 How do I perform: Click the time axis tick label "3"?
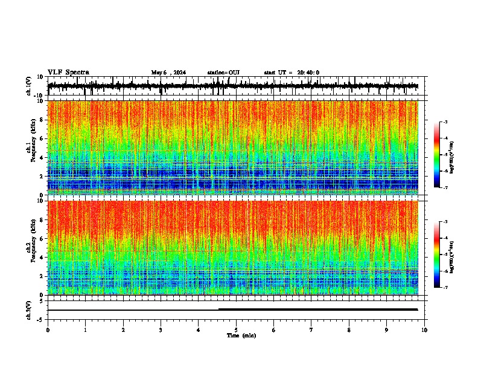[161, 330]
